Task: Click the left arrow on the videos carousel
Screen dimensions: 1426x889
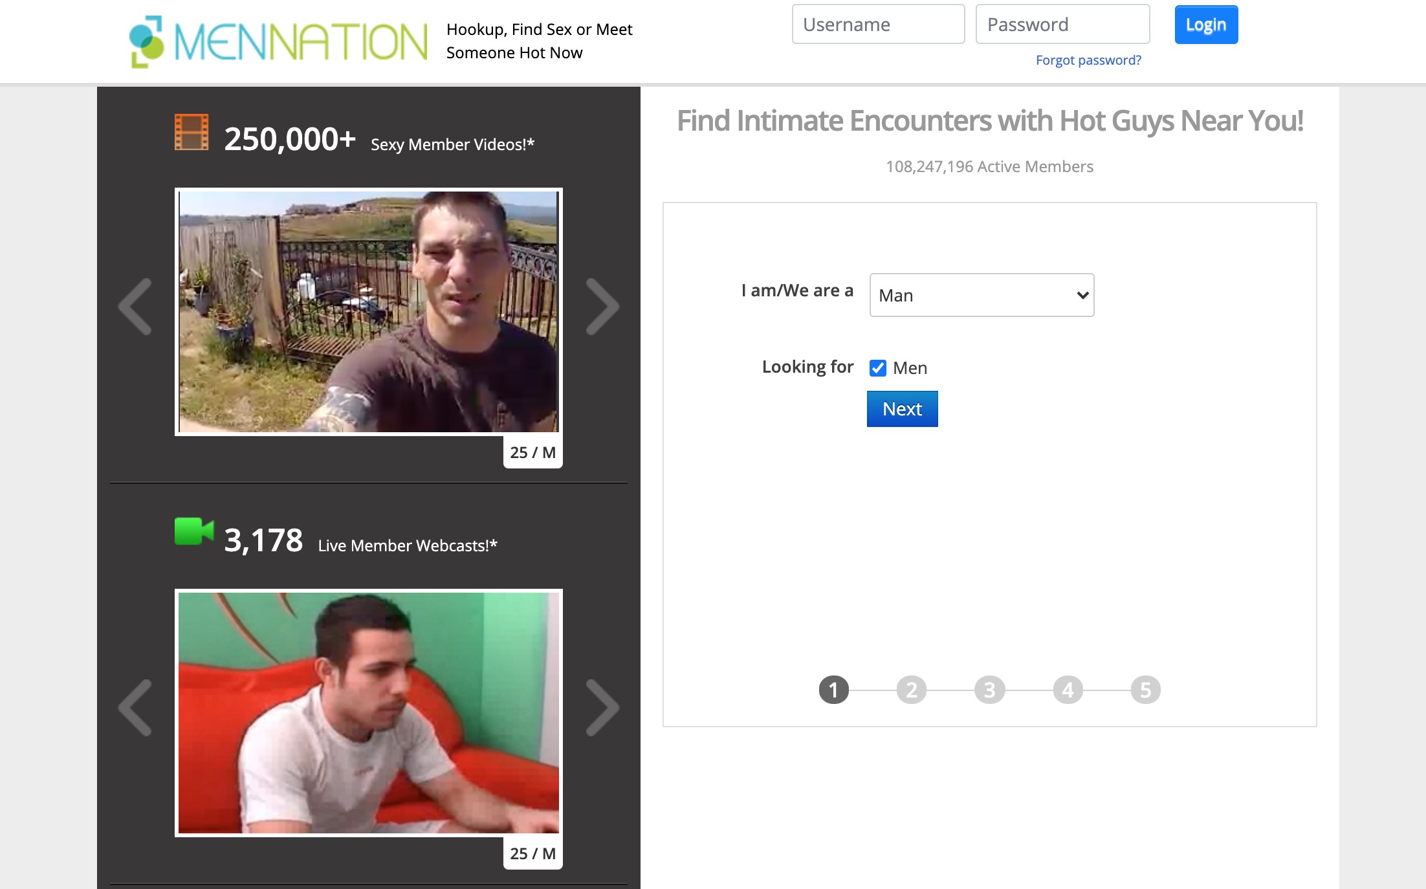Action: [x=135, y=307]
